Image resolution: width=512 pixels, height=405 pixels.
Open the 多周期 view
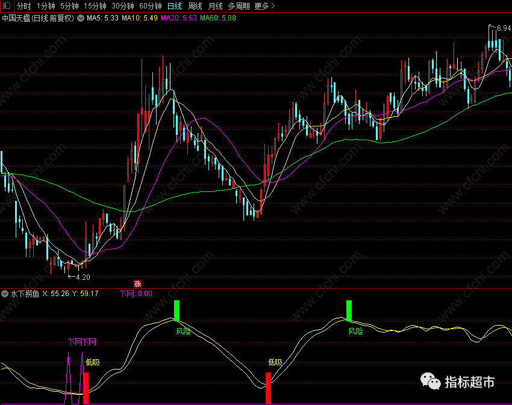coord(239,6)
